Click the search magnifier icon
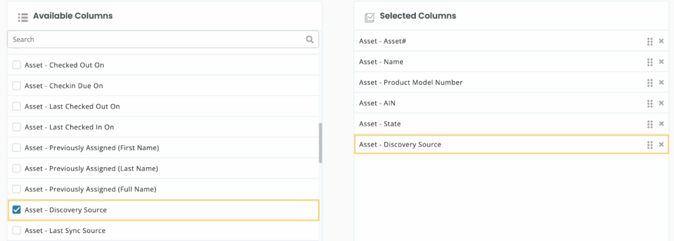 point(309,39)
